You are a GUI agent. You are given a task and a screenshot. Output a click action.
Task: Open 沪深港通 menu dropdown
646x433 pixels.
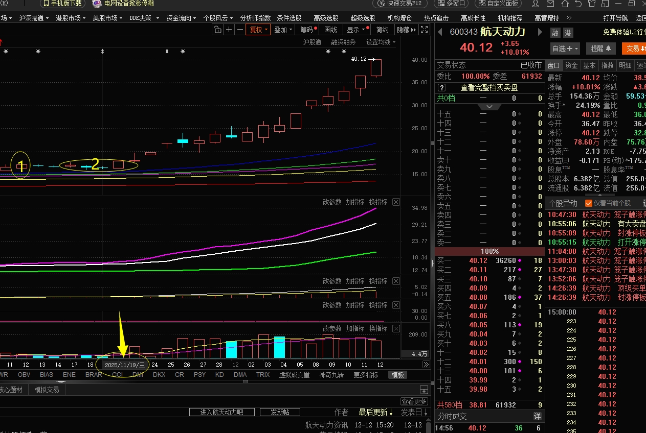tap(34, 18)
